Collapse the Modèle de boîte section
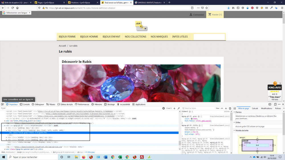The image size is (285, 160). click(234, 130)
